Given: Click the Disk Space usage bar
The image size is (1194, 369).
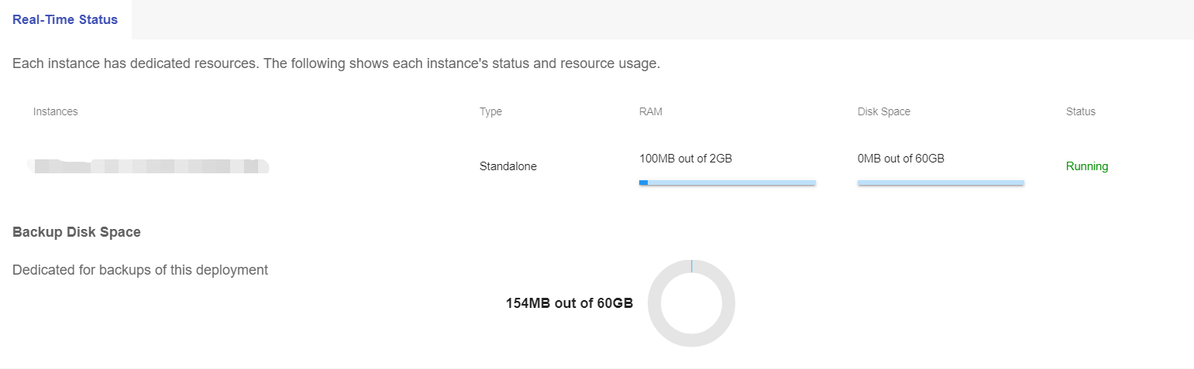Looking at the screenshot, I should pyautogui.click(x=941, y=183).
